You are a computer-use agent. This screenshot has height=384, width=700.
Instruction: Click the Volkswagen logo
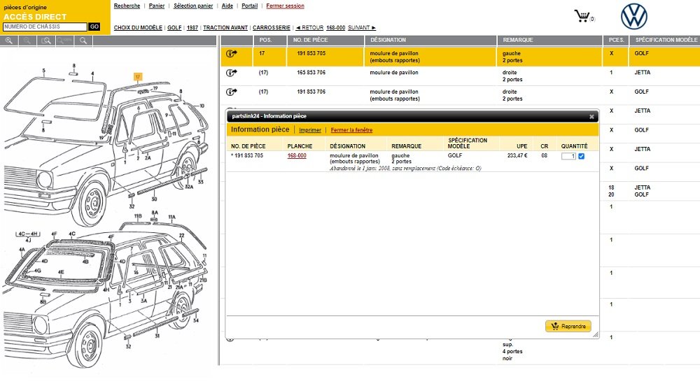[x=634, y=16]
